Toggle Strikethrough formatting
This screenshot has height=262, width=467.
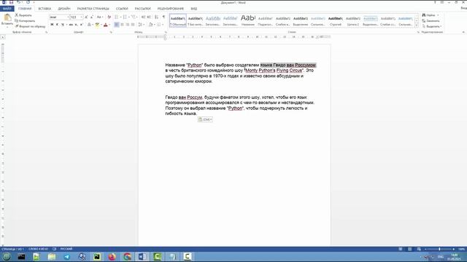[71, 25]
